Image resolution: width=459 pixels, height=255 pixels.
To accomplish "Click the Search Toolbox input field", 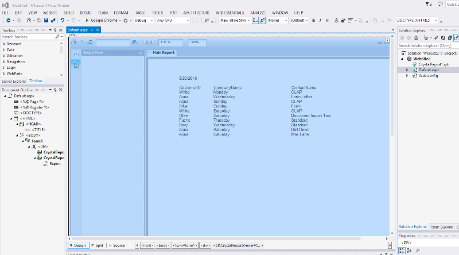I will tap(28, 37).
